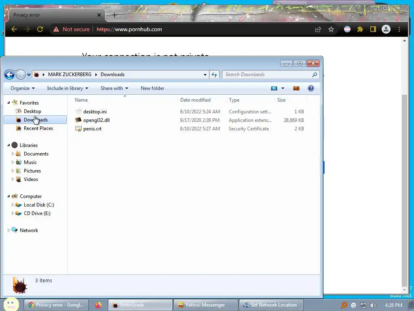Toggle the Chrome side panel
The width and height of the screenshot is (414, 311).
tap(373, 29)
